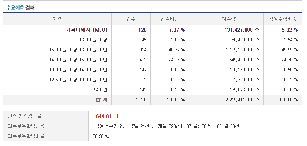
Task: Click the 12,400원 row label
Action: [x=99, y=90]
